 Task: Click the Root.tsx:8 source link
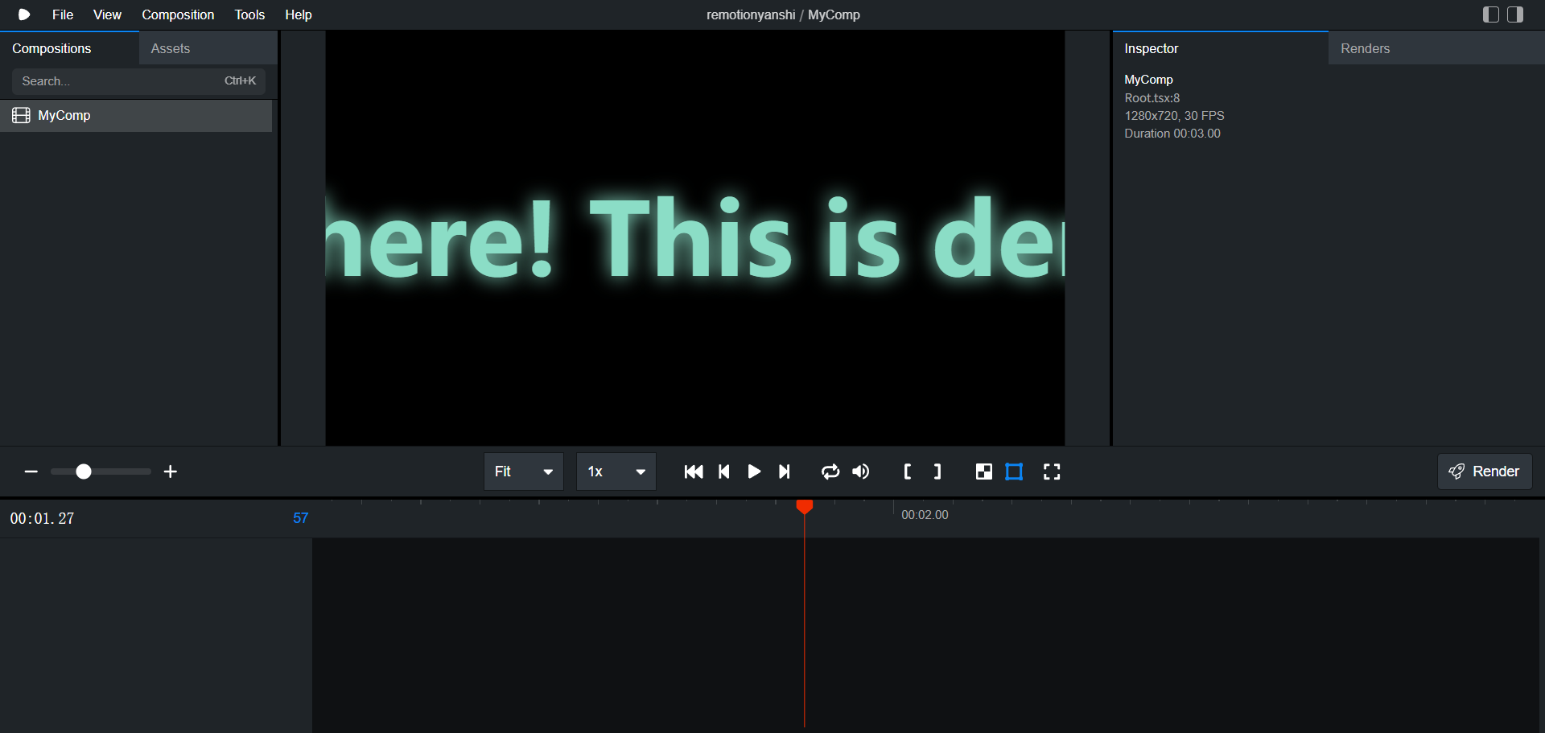pos(1152,98)
